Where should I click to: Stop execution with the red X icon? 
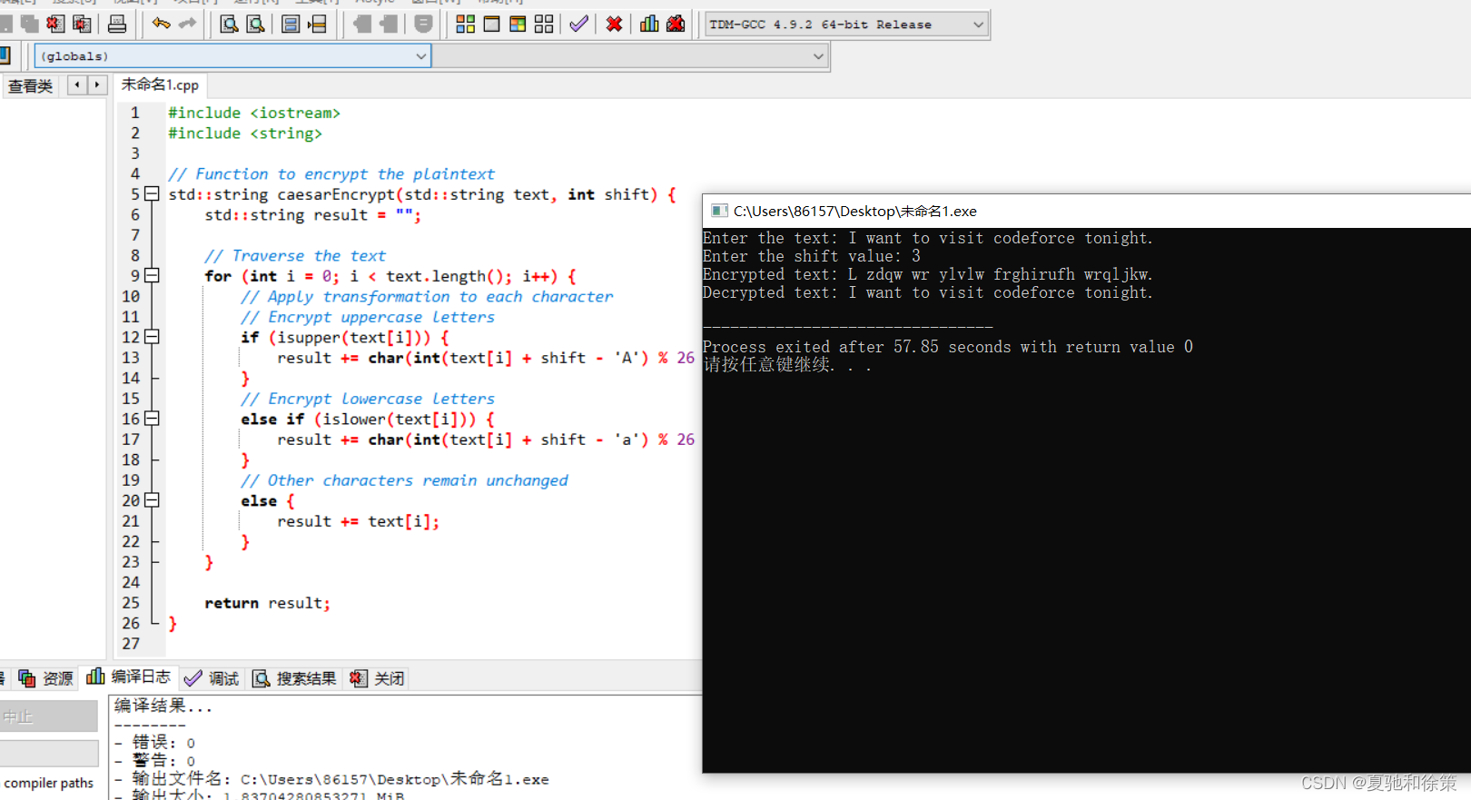(x=614, y=24)
